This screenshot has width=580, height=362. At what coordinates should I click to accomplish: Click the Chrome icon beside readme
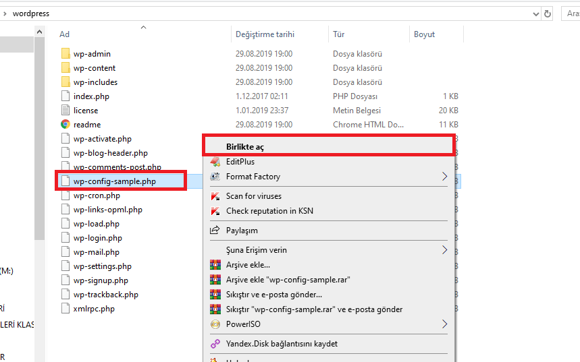click(65, 125)
